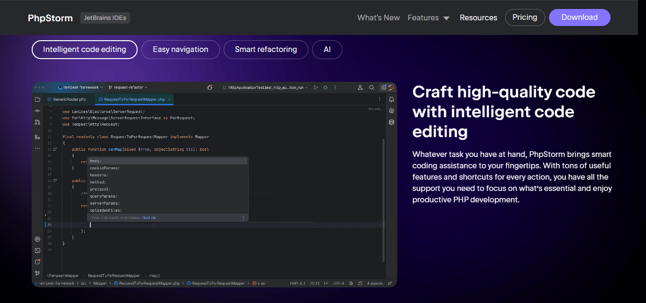Image resolution: width=646 pixels, height=303 pixels.
Task: Open the What's New link
Action: click(378, 17)
